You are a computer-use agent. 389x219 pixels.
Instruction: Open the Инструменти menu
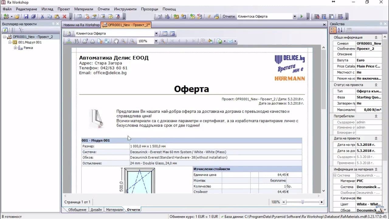(x=125, y=9)
